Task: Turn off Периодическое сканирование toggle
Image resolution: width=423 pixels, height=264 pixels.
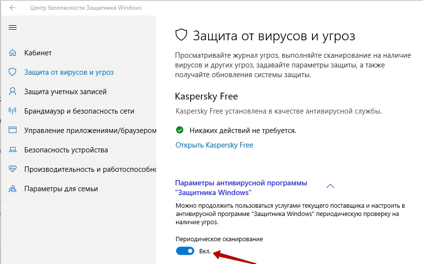Action: tap(185, 251)
